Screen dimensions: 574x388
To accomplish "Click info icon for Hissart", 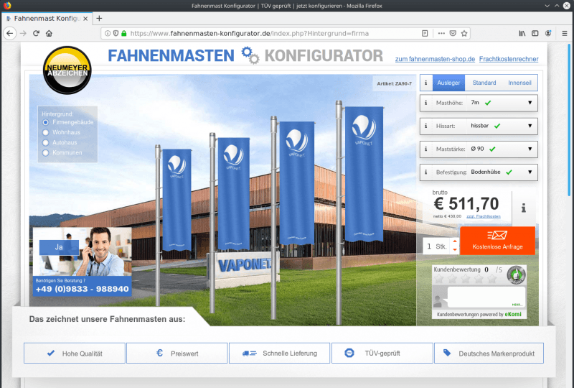I will tap(425, 126).
